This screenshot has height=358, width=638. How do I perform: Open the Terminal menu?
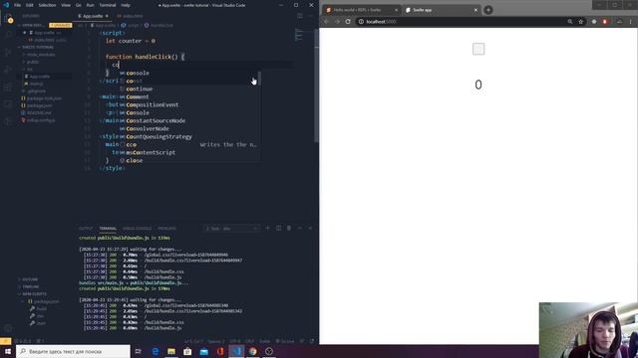coord(108,5)
